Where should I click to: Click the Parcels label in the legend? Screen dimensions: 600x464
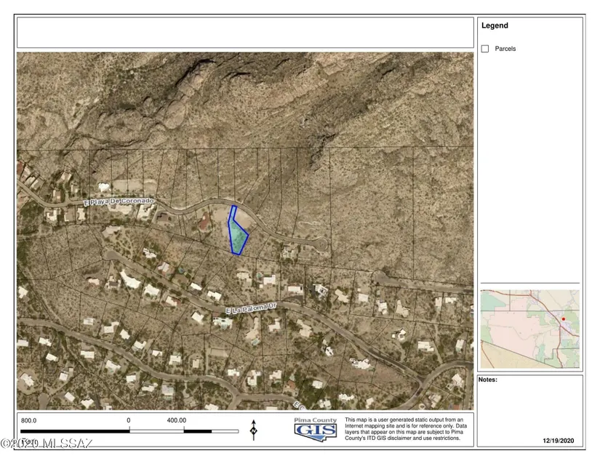505,49
